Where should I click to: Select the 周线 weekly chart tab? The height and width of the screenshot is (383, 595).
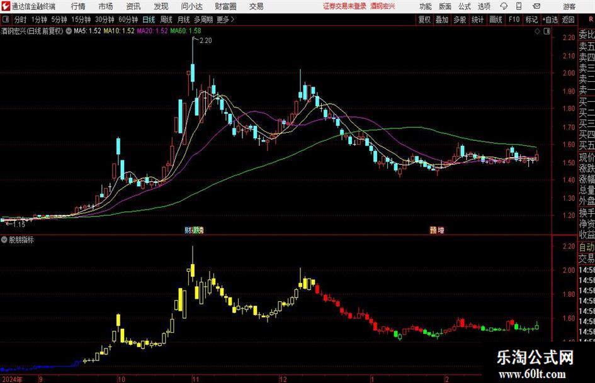(166, 19)
